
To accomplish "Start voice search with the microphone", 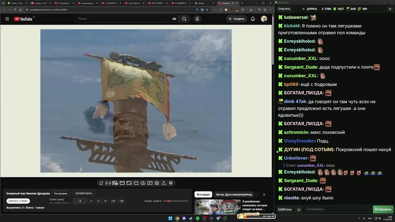I will coord(197,19).
